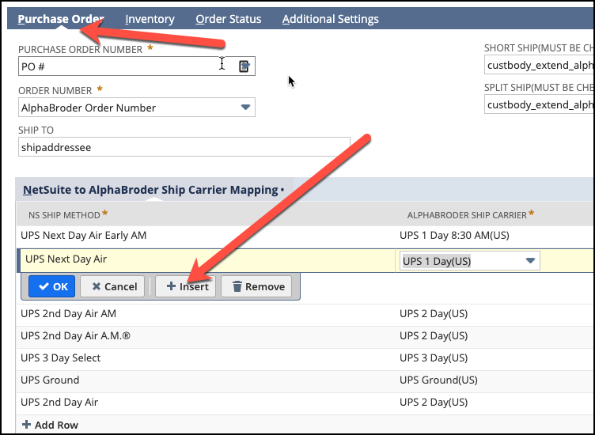This screenshot has height=435, width=595.
Task: Insert a new mapping row
Action: [186, 286]
